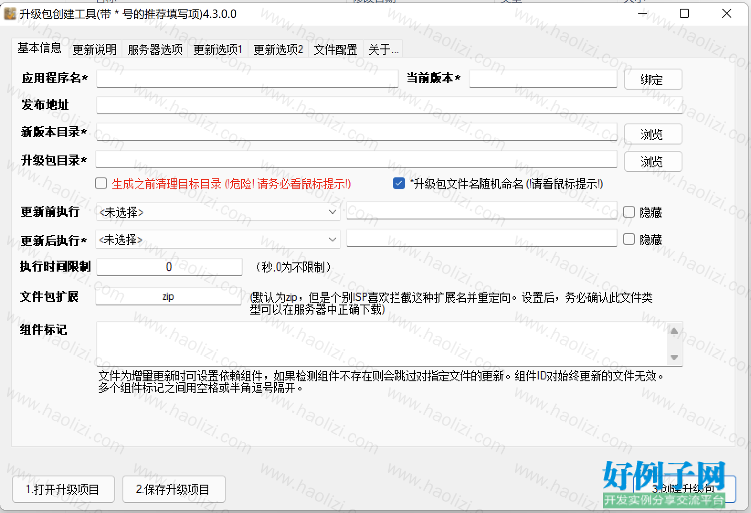Switch to the 基本信息 tab
The width and height of the screenshot is (751, 513).
point(40,48)
